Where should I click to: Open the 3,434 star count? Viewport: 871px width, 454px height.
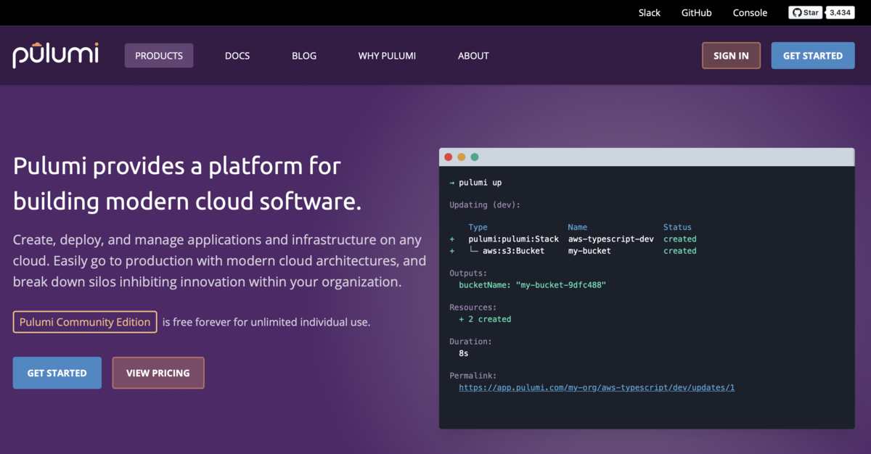840,12
